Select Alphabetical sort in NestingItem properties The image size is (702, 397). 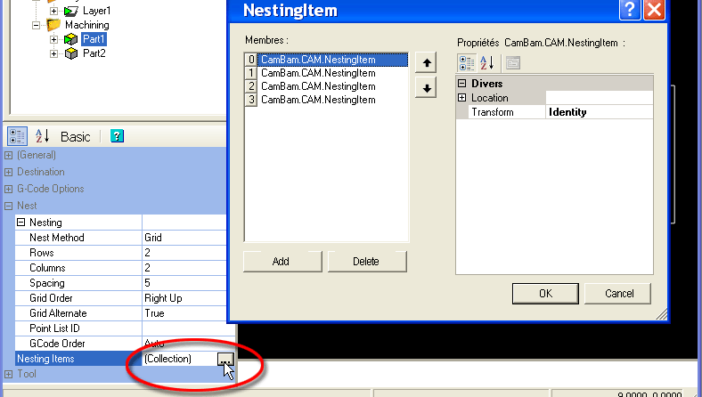[x=487, y=62]
